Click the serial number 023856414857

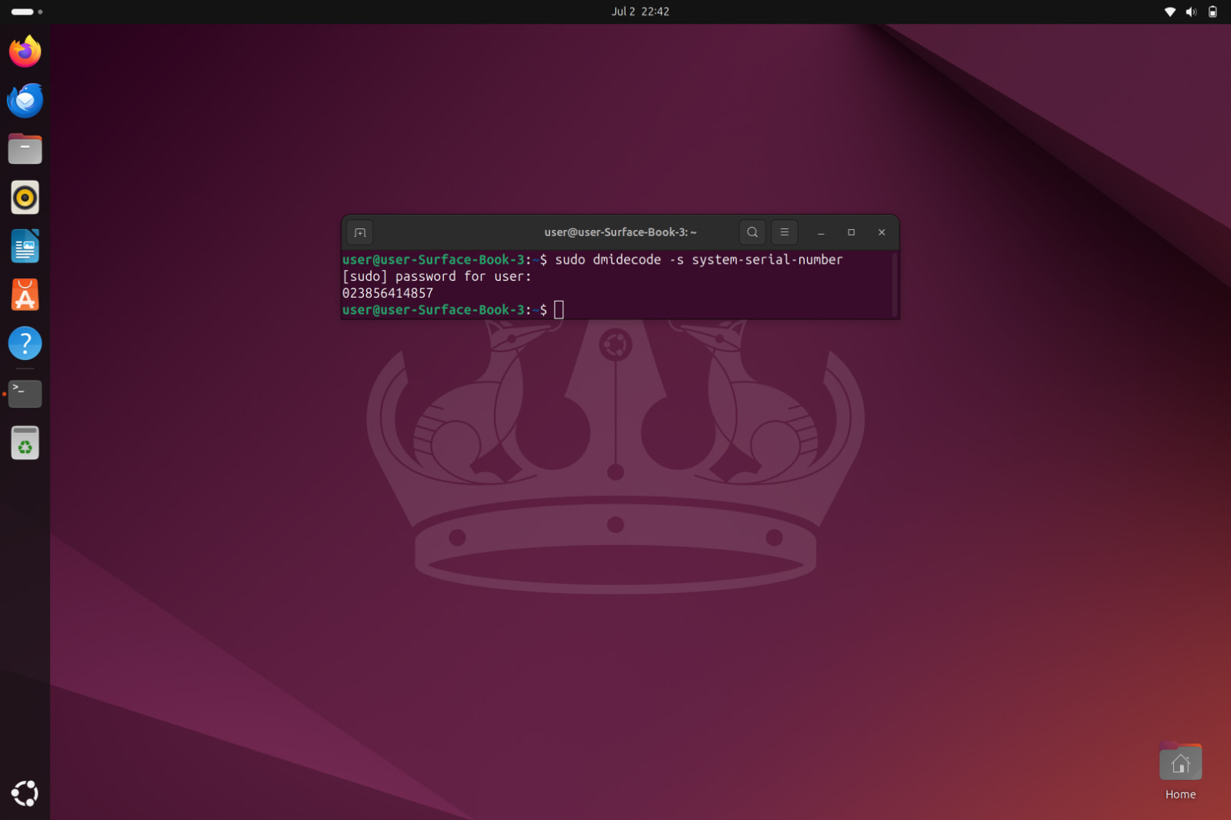point(388,293)
